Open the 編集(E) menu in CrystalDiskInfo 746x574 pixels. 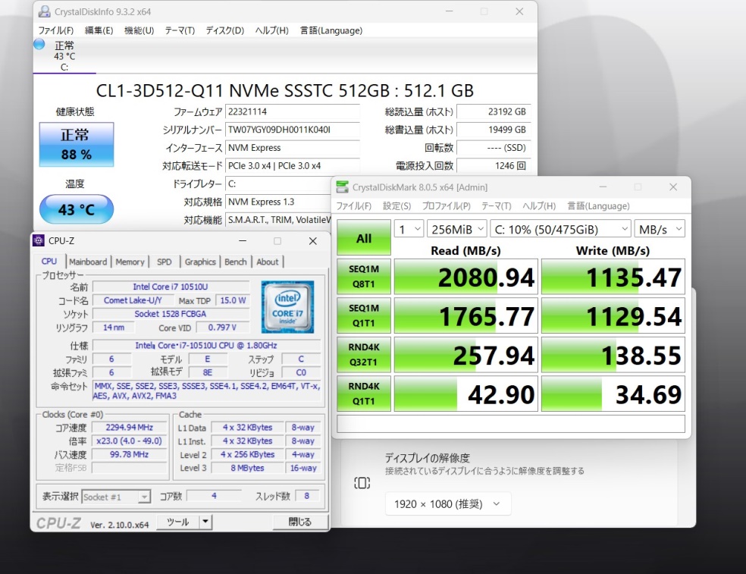(x=99, y=30)
